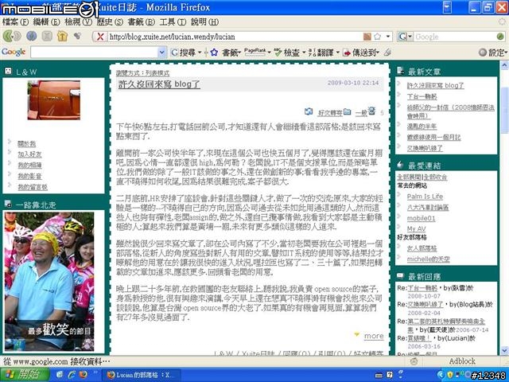
Task: Click in the URL address field
Action: click(234, 37)
